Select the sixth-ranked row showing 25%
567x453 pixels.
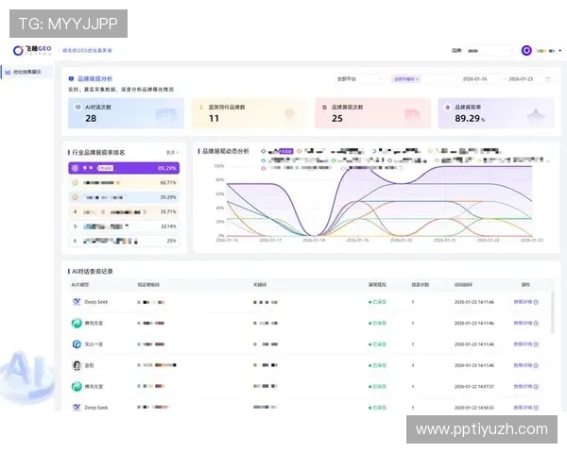tap(124, 241)
